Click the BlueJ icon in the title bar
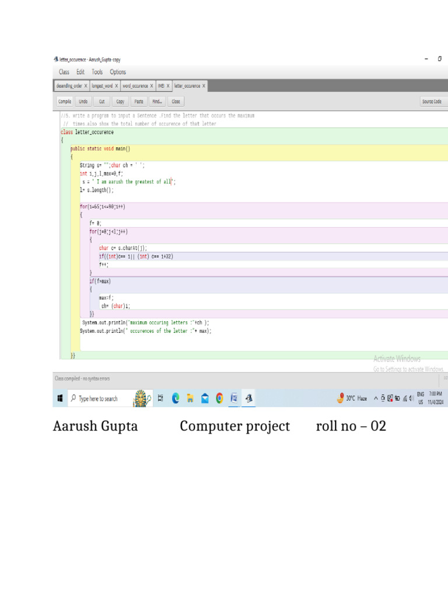 [x=56, y=59]
